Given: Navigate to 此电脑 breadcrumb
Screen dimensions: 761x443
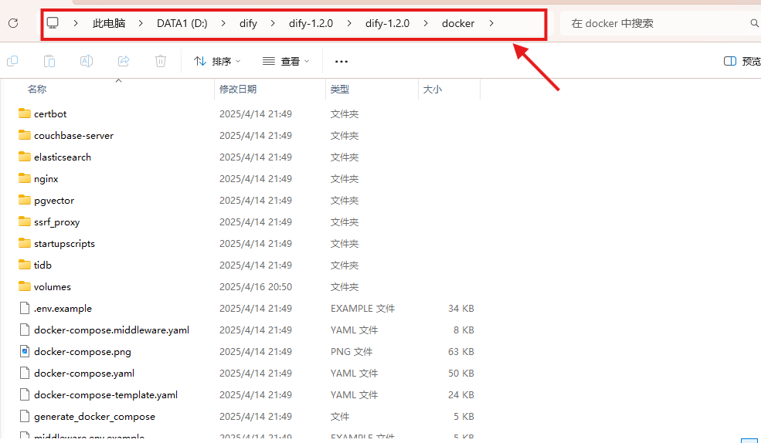Looking at the screenshot, I should tap(109, 23).
